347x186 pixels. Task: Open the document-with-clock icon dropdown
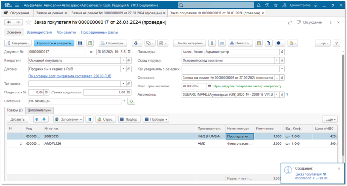coord(293,43)
